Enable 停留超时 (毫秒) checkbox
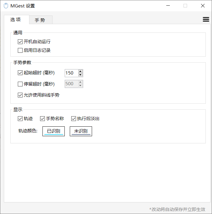Viewport: 212px width, 214px height. pyautogui.click(x=20, y=84)
